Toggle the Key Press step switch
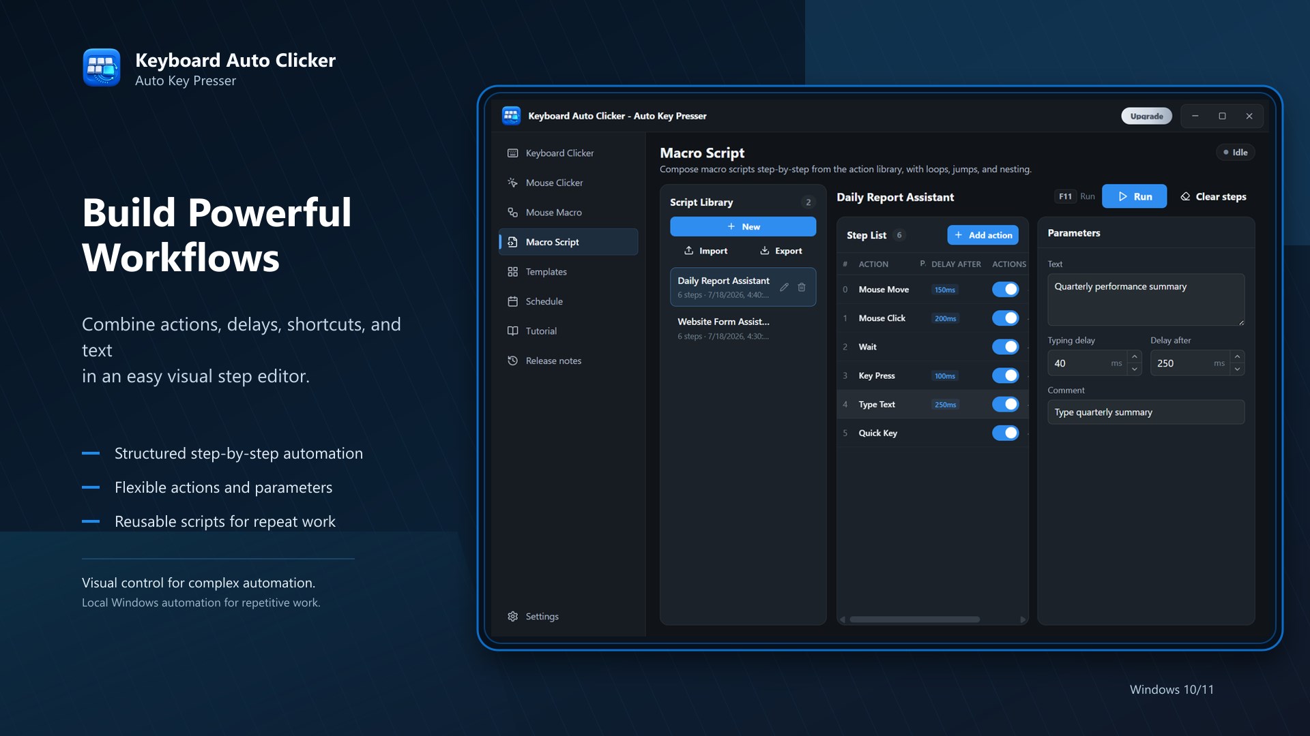 point(1005,375)
